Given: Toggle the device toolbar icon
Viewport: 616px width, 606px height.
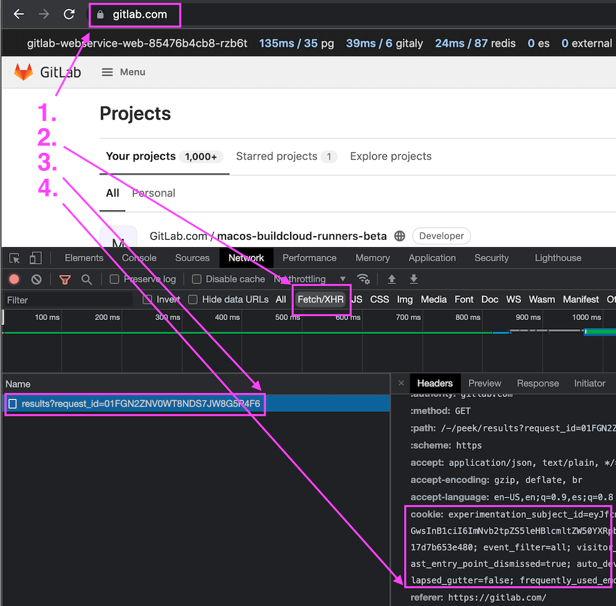Looking at the screenshot, I should tap(34, 258).
